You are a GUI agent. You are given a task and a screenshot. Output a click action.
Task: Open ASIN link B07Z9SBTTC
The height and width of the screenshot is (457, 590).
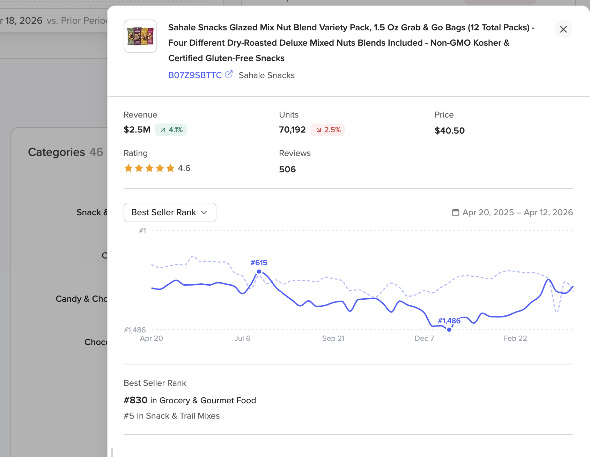(x=195, y=75)
